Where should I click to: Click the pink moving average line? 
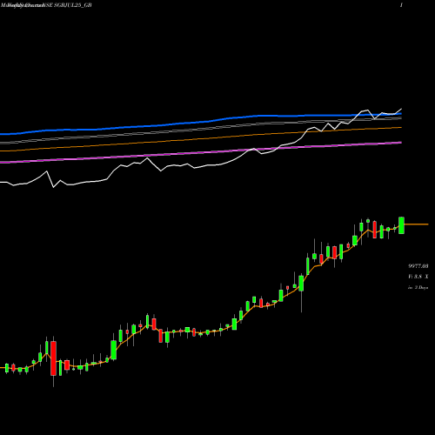[x=201, y=151]
